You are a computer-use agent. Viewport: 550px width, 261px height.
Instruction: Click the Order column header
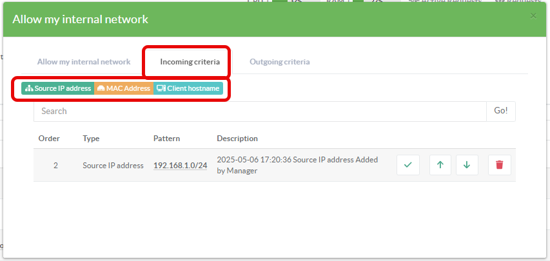[x=49, y=139]
